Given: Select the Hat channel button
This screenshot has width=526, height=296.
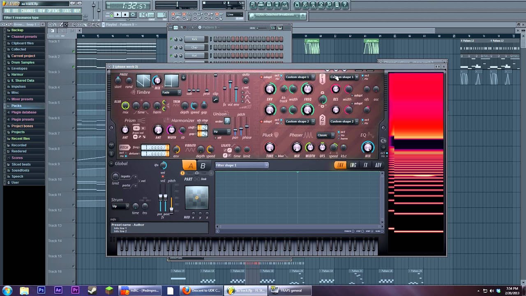Looking at the screenshot, I should pyautogui.click(x=196, y=55).
